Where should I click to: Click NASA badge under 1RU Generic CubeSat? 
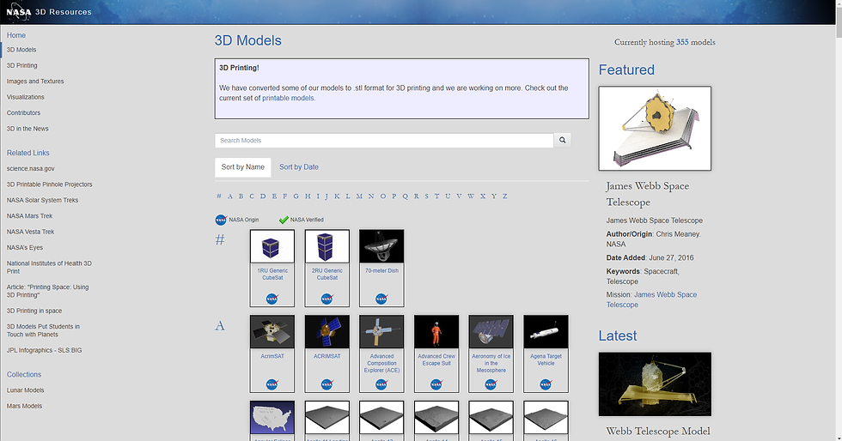(x=272, y=299)
